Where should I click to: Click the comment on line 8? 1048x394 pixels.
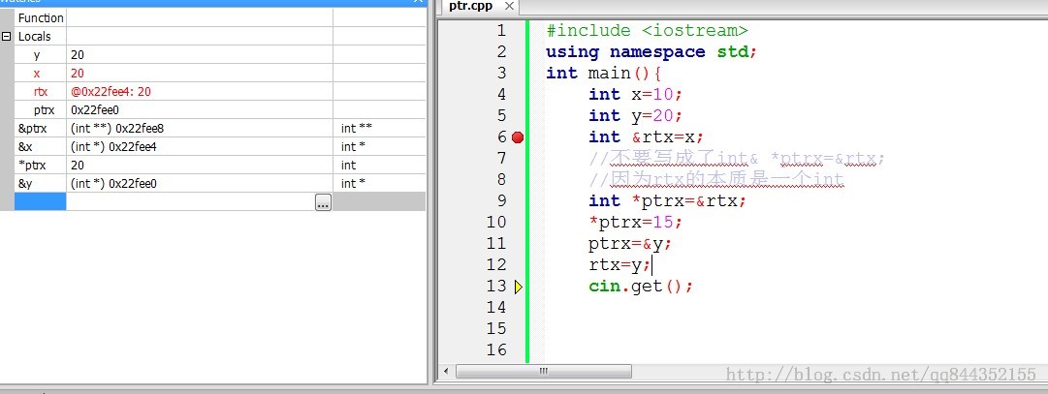pyautogui.click(x=716, y=180)
